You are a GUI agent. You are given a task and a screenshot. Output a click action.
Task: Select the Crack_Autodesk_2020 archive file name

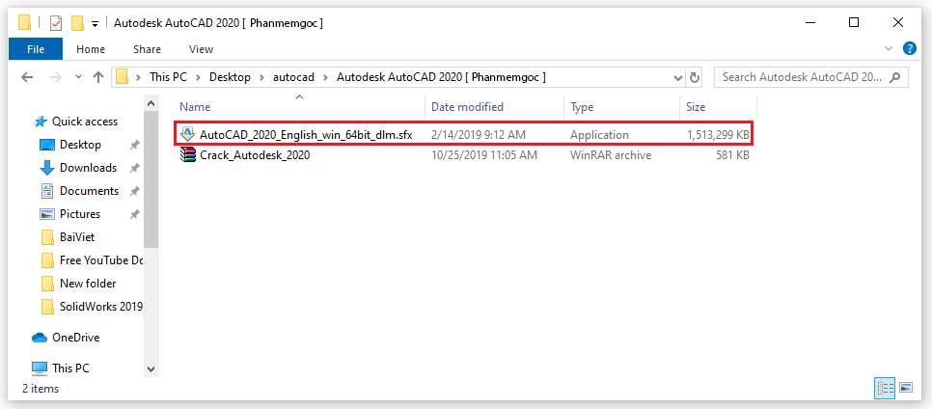[x=255, y=155]
